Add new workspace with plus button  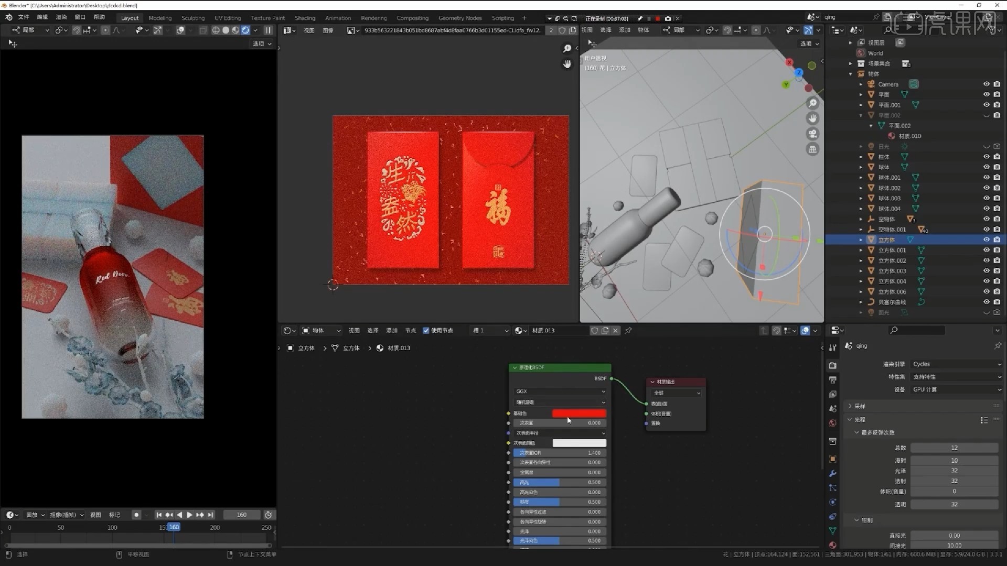(524, 18)
